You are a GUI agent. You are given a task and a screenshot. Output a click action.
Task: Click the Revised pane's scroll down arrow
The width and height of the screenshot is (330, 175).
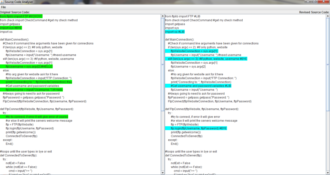click(x=328, y=173)
